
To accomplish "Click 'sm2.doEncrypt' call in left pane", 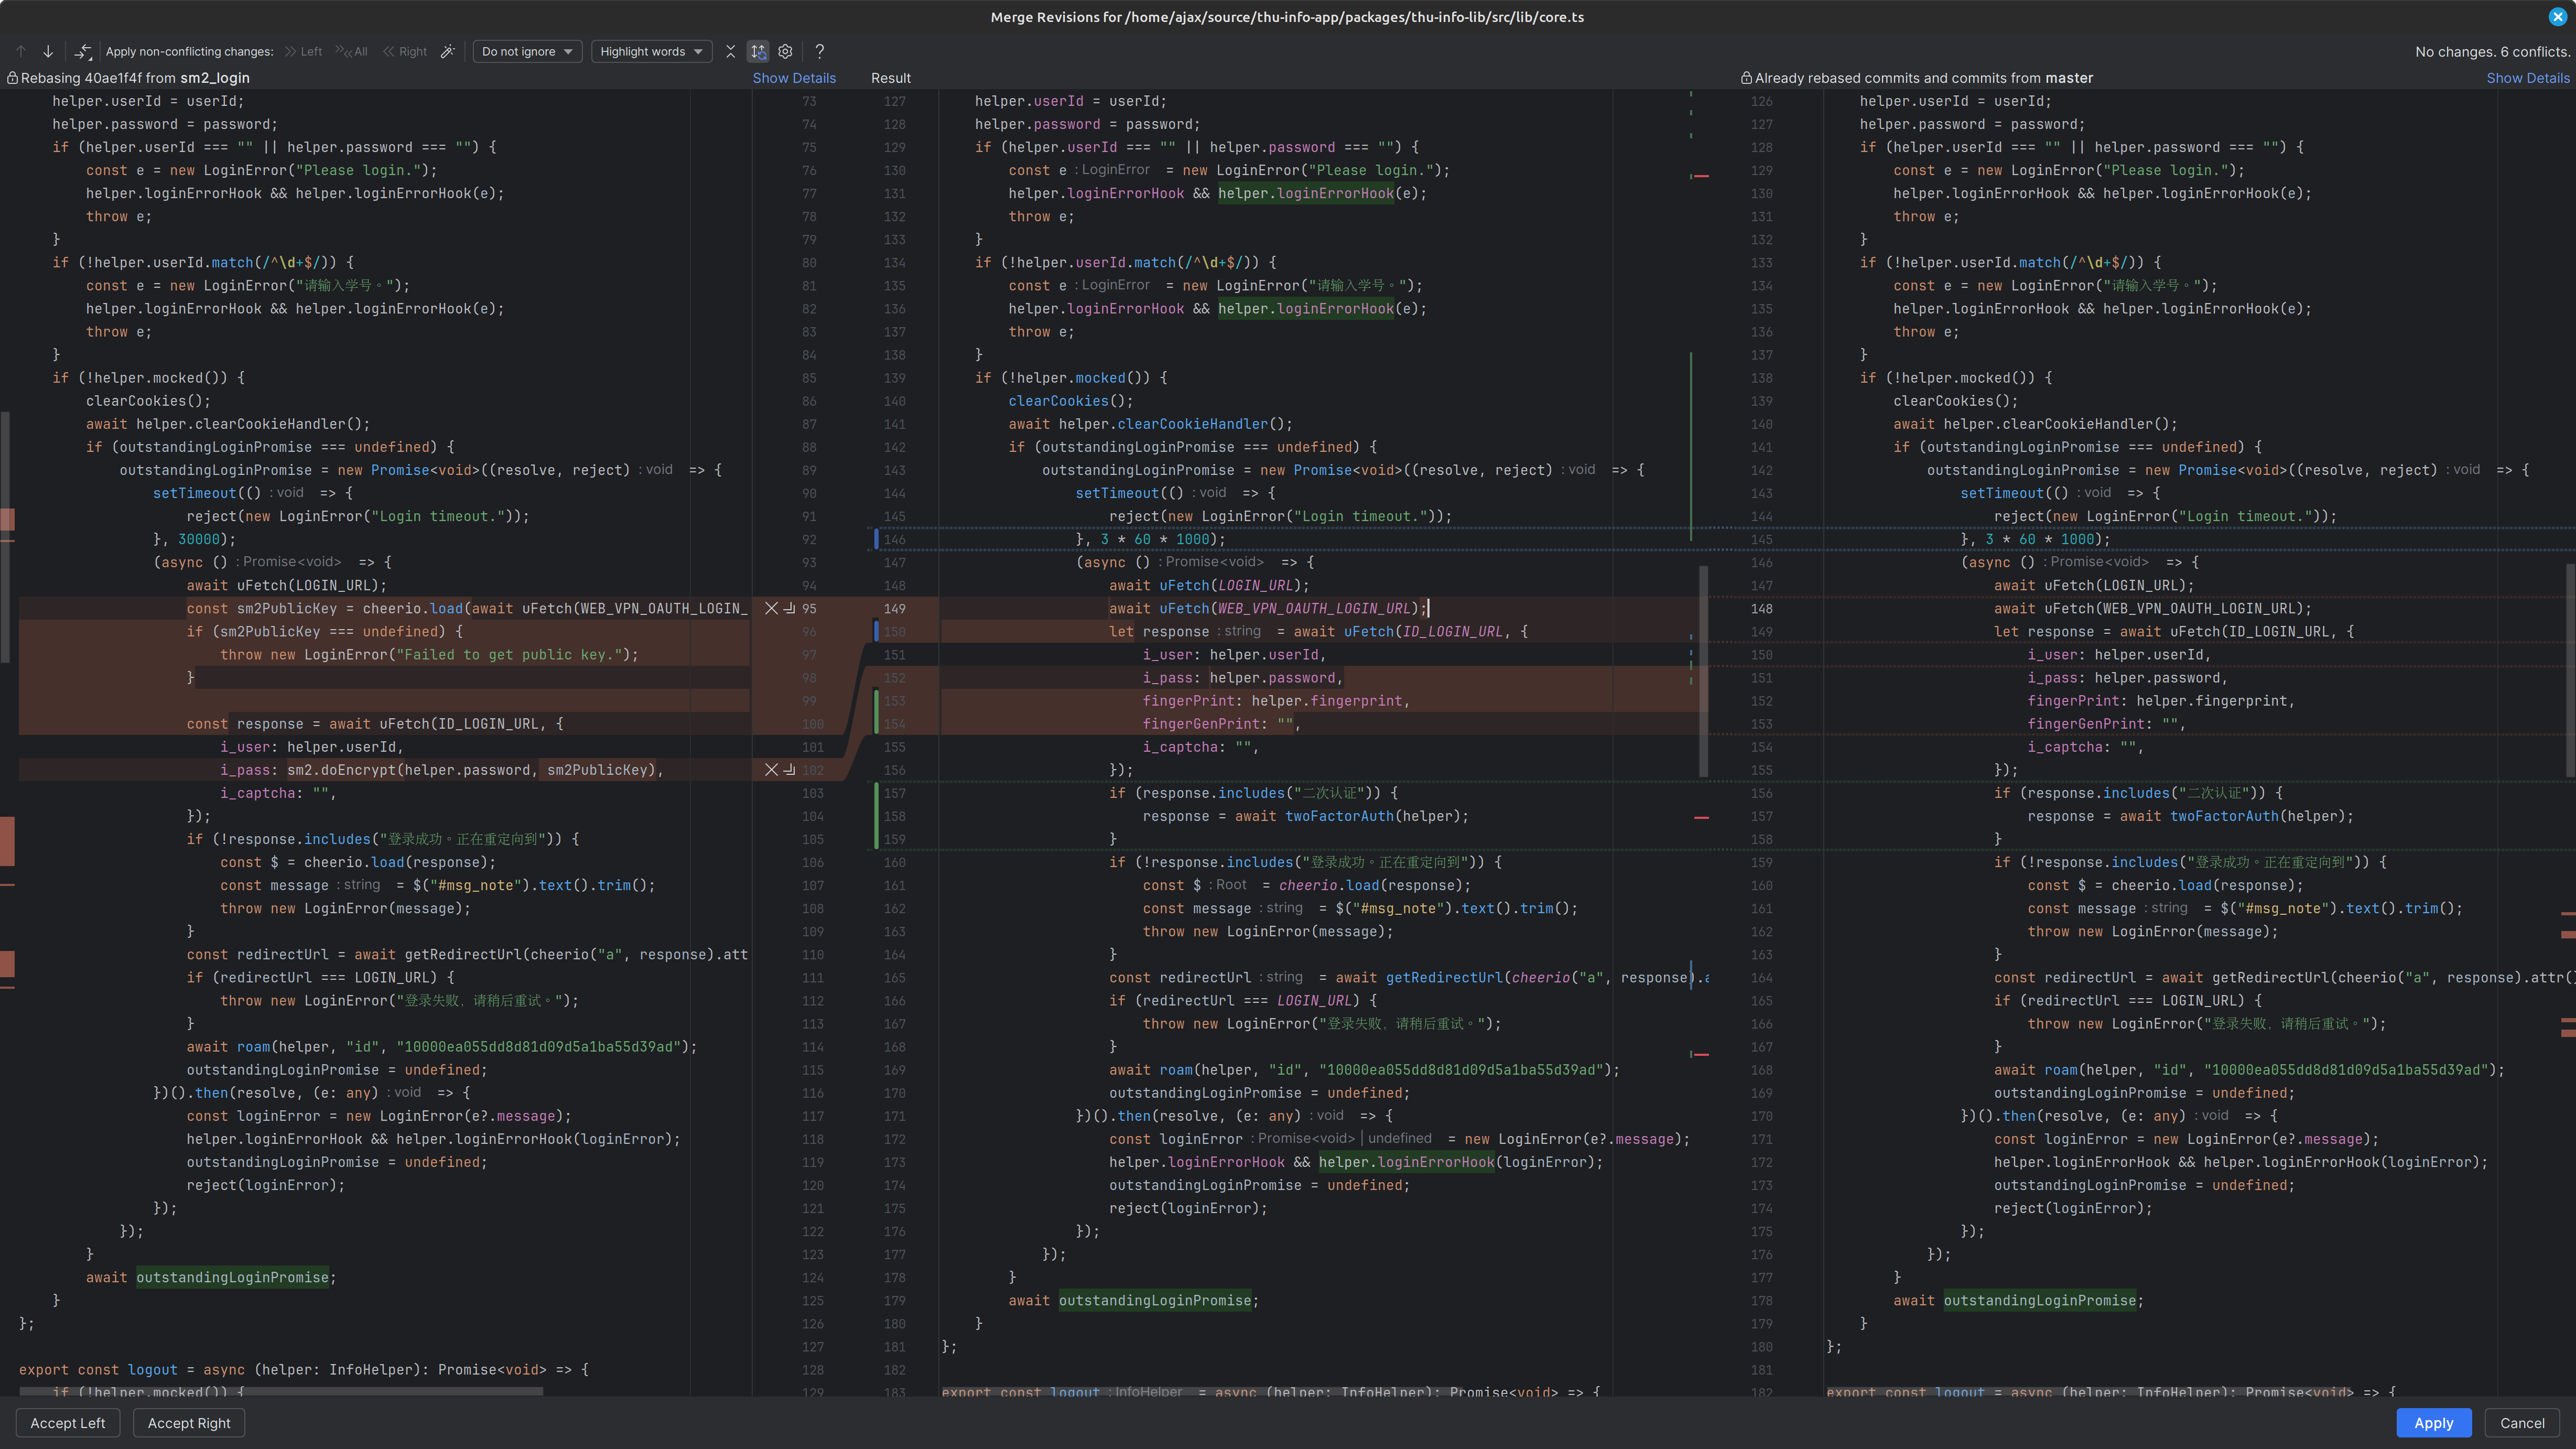I will pyautogui.click(x=341, y=770).
